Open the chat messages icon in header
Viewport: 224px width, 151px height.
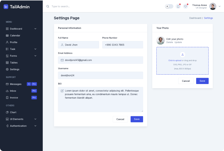click(186, 6)
